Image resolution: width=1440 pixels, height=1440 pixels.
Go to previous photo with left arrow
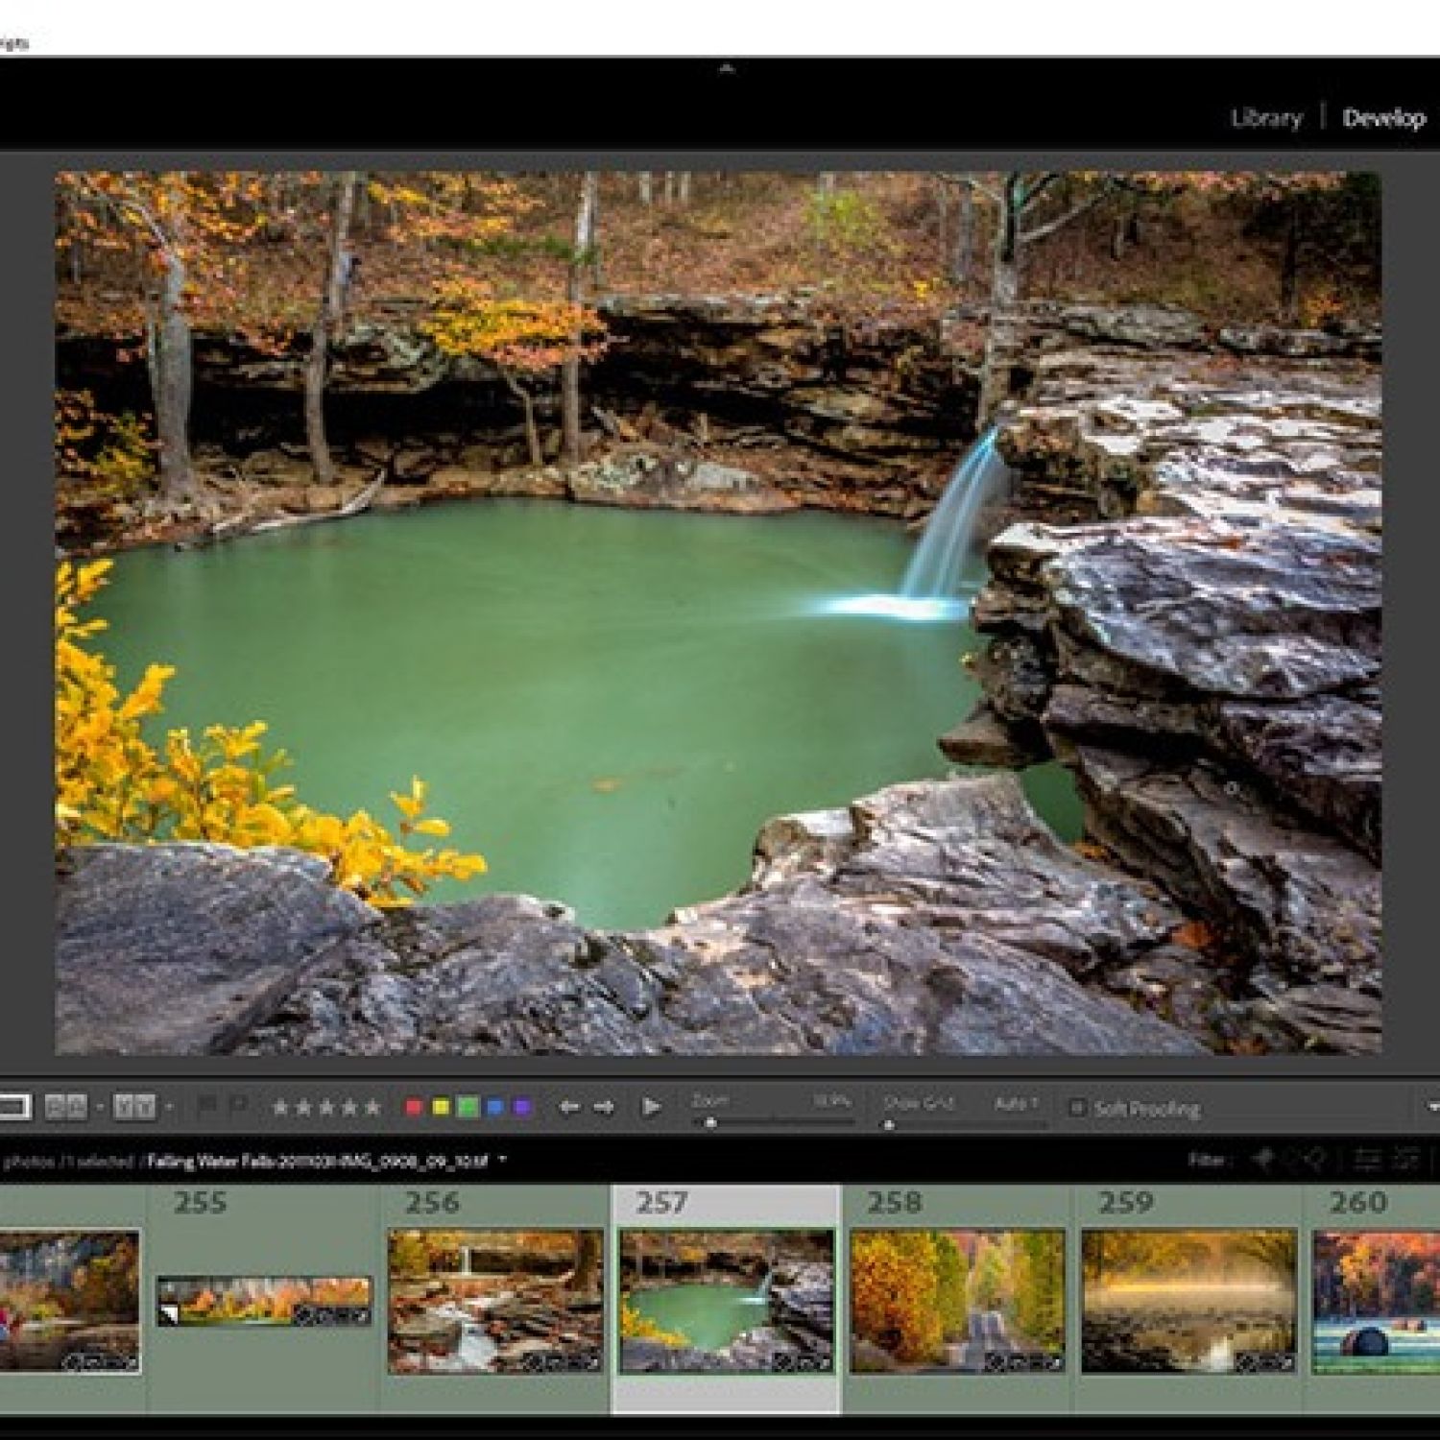click(569, 1107)
